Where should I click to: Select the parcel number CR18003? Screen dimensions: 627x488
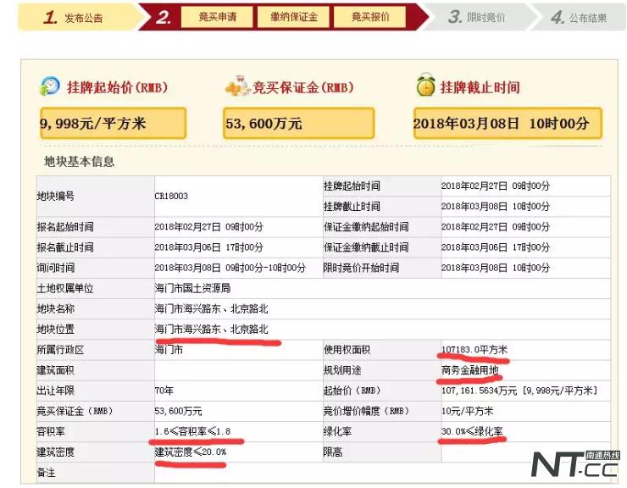click(171, 196)
